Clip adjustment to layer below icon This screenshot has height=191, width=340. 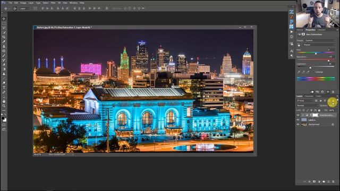[312, 92]
